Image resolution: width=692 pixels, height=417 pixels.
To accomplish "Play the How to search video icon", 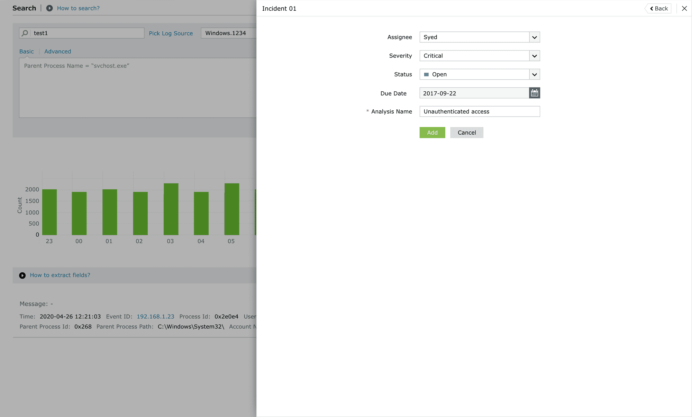I will (x=49, y=8).
